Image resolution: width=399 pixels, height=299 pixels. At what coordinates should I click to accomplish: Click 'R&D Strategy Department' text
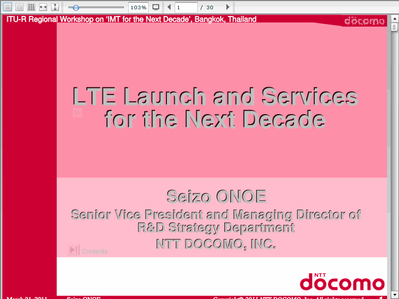tap(216, 228)
